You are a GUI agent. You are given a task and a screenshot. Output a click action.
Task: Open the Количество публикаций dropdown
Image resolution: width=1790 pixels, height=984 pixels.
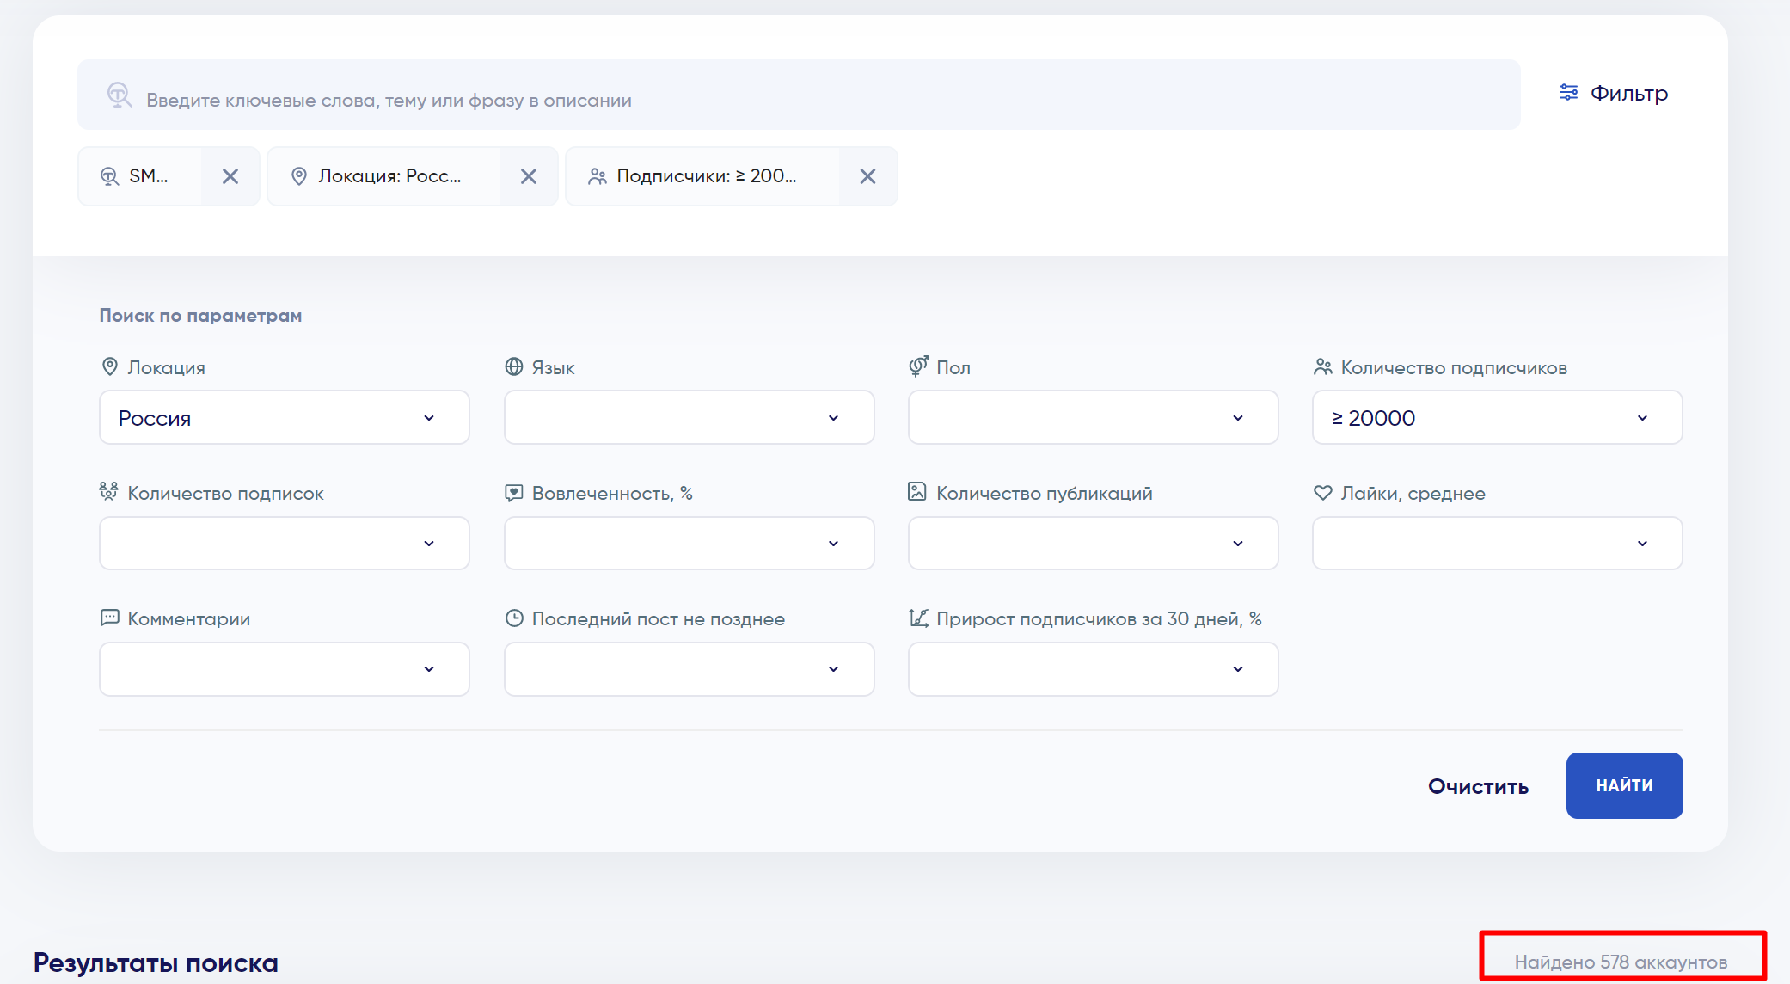pyautogui.click(x=1094, y=543)
